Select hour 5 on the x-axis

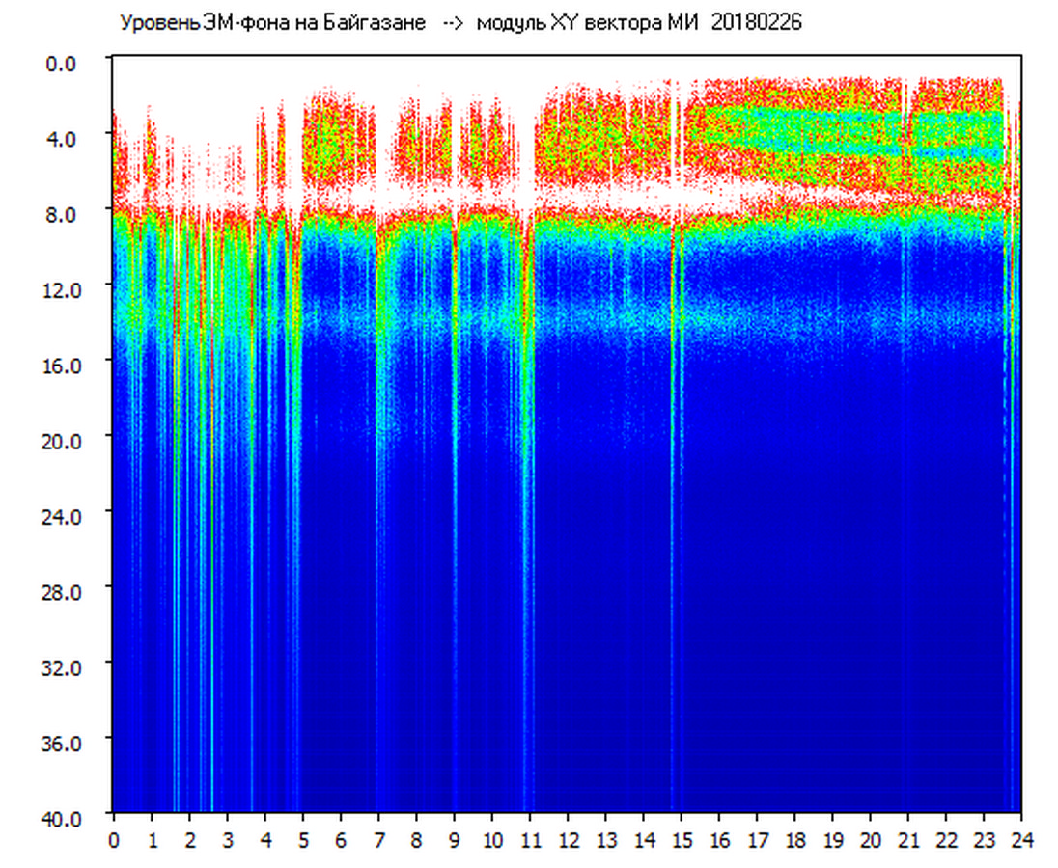303,840
